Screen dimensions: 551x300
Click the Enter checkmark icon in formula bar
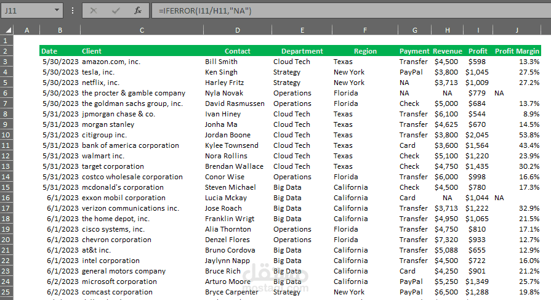[116, 11]
